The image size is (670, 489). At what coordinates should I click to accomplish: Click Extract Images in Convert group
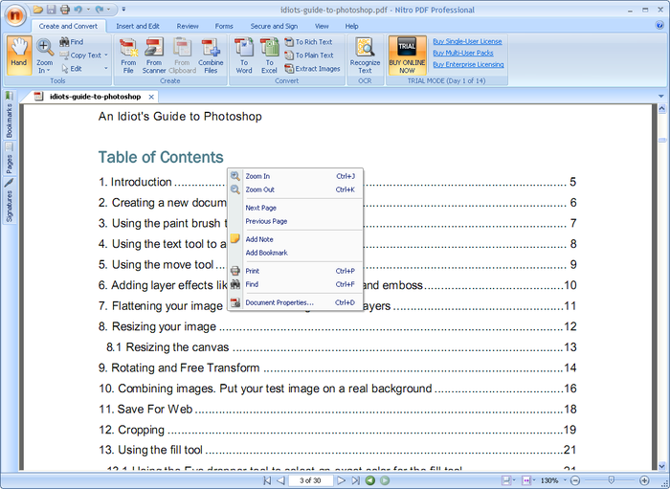pyautogui.click(x=313, y=68)
